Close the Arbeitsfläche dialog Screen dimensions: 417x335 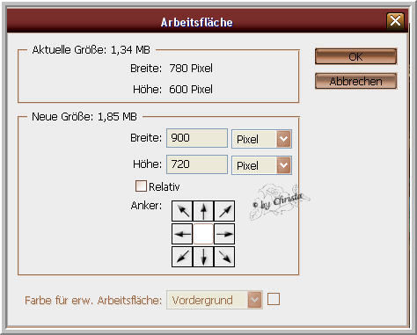(x=395, y=21)
